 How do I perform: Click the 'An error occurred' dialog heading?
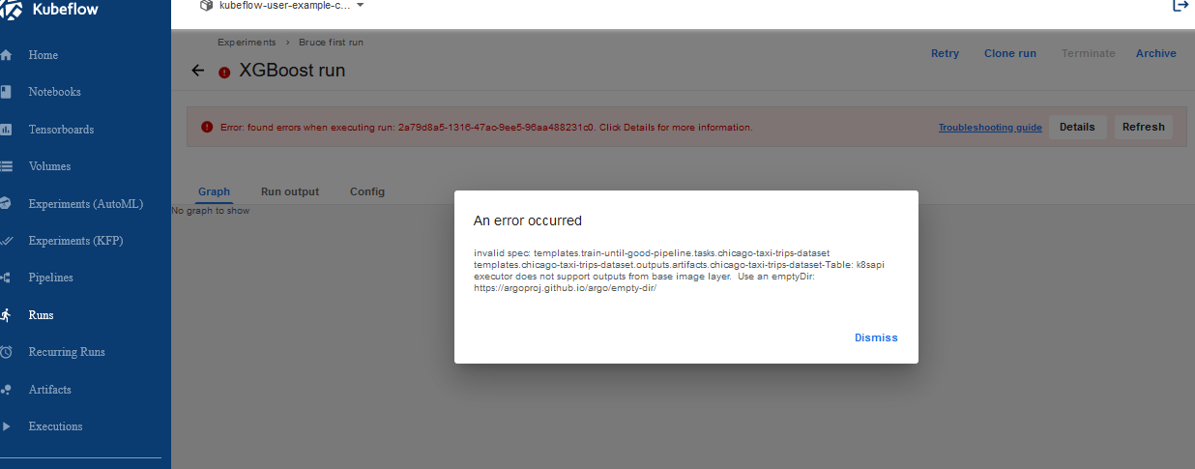pos(528,220)
